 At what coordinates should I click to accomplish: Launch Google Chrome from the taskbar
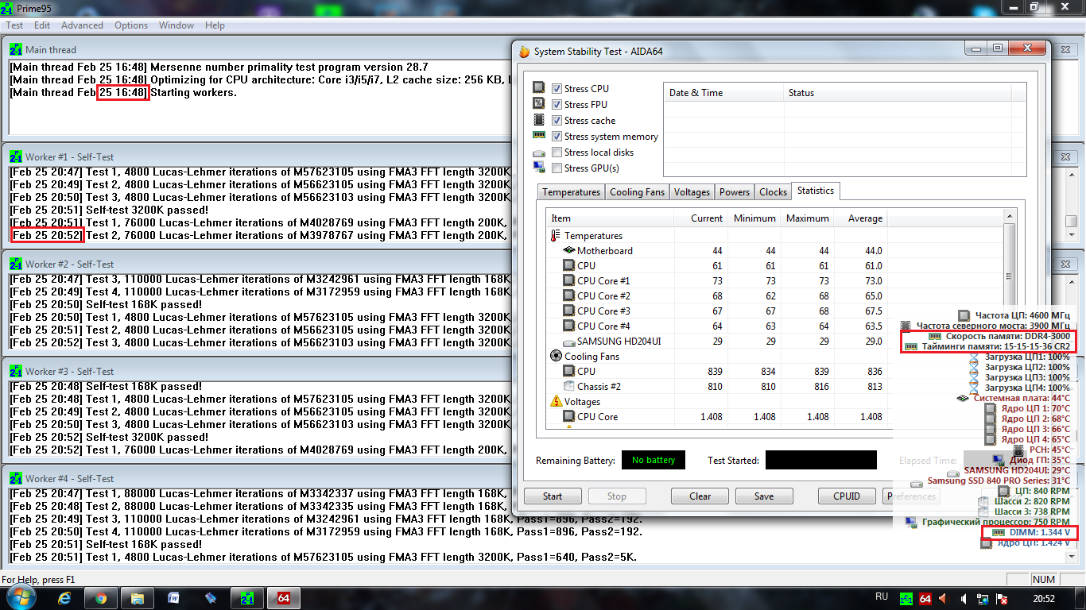tap(100, 597)
